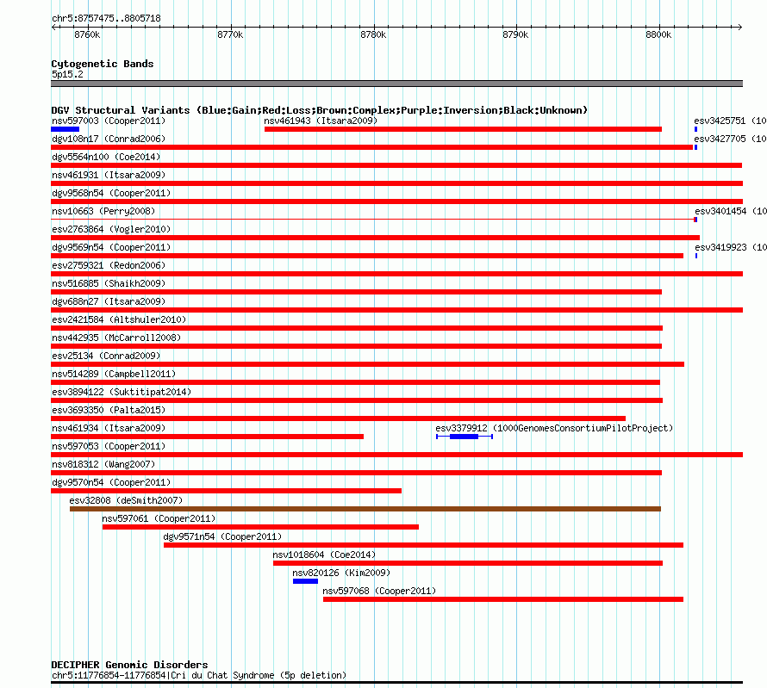Click the Cytogenetic Bands track title
767x688 pixels.
(103, 64)
